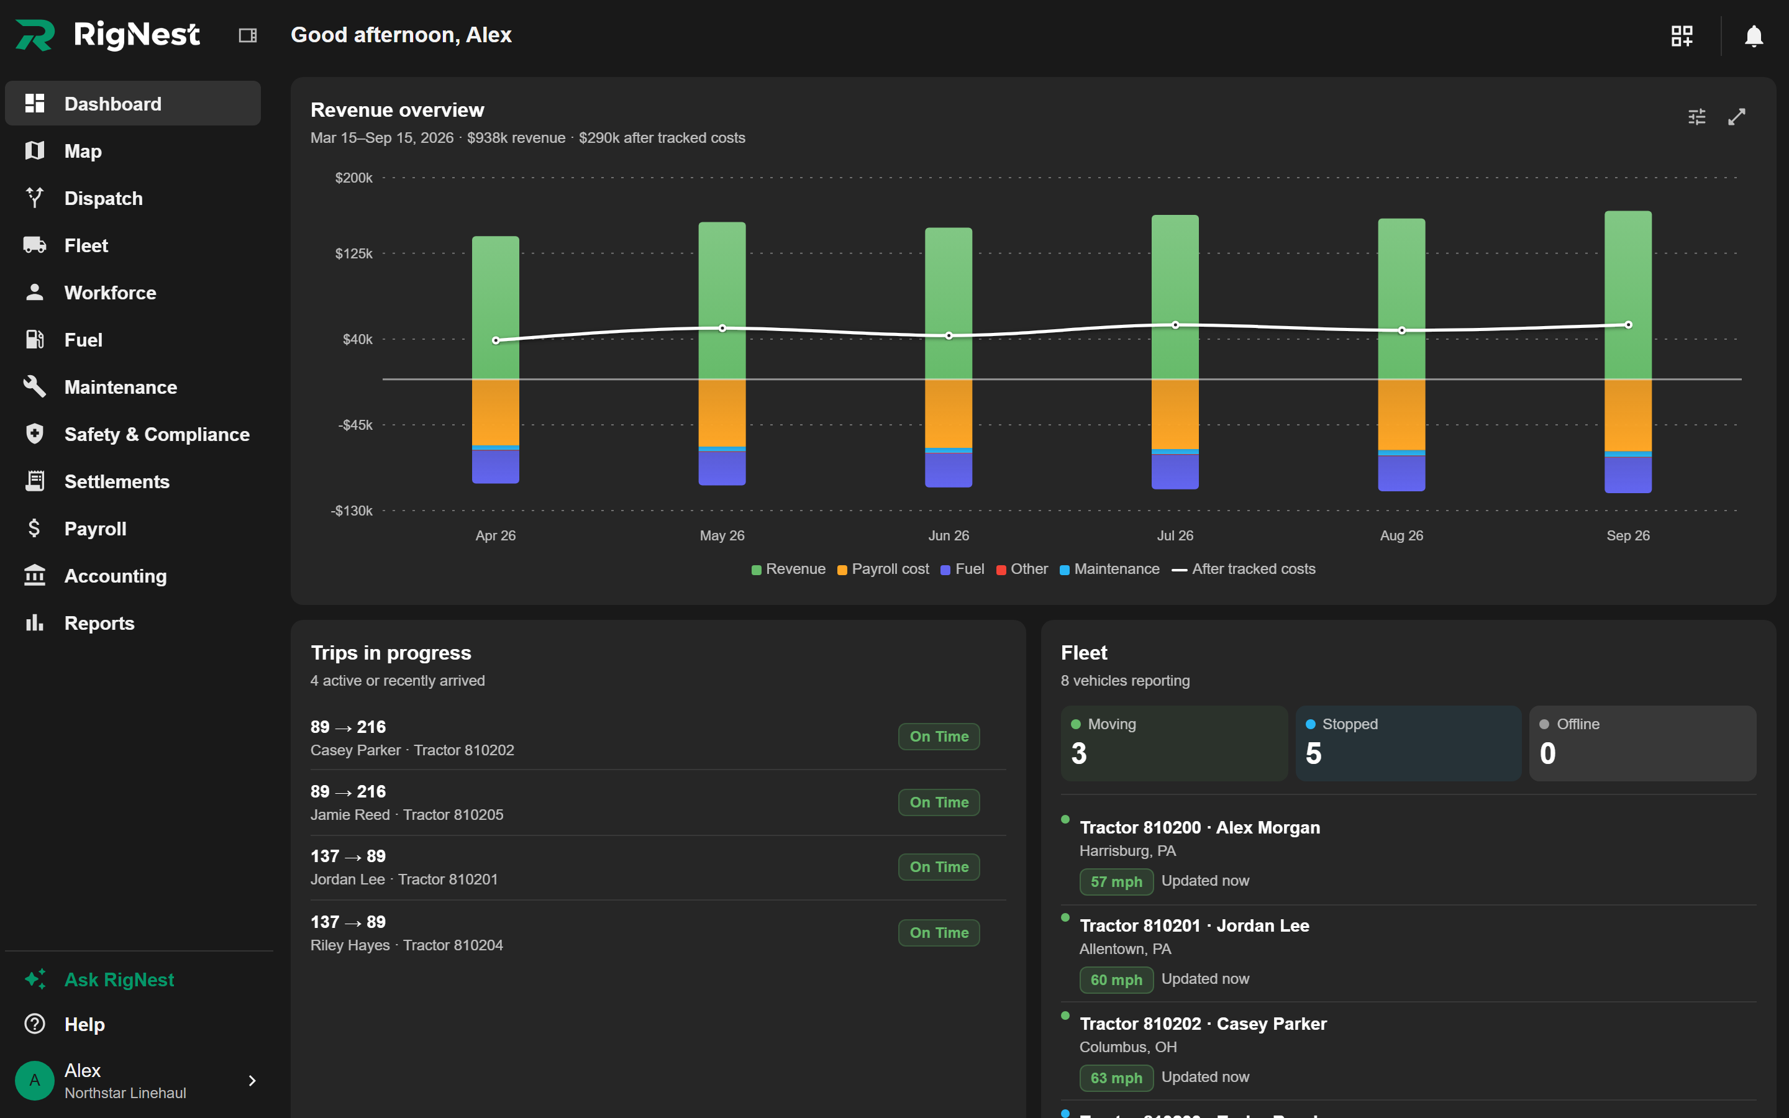Click On Time badge for Casey Parker
This screenshot has width=1789, height=1118.
(x=939, y=737)
